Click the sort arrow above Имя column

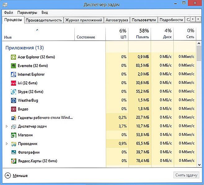tap(37, 30)
